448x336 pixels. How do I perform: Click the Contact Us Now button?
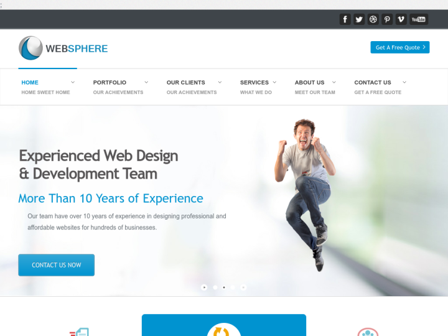[56, 265]
